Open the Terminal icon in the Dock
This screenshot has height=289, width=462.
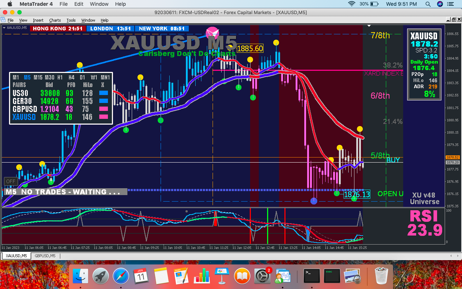[x=311, y=276]
